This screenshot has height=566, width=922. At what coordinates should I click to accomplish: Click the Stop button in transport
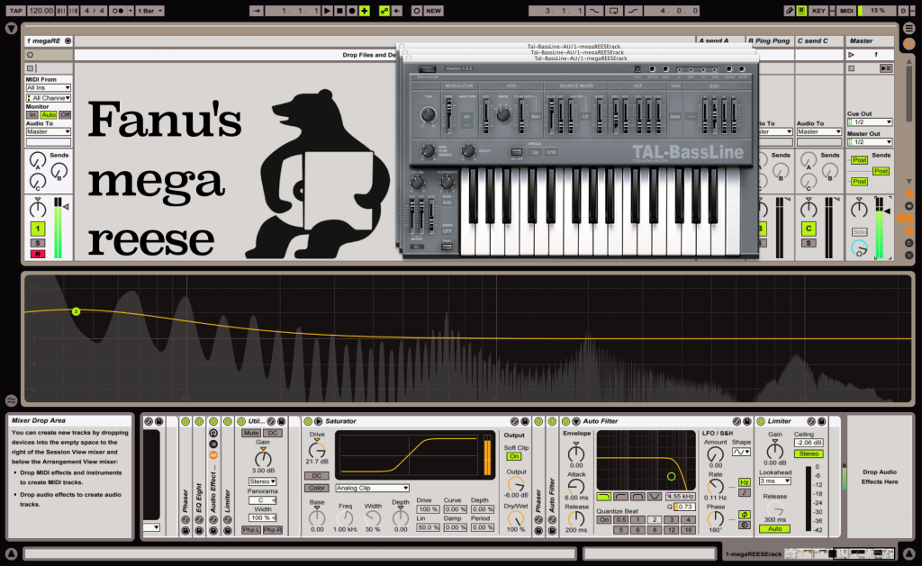click(x=339, y=11)
